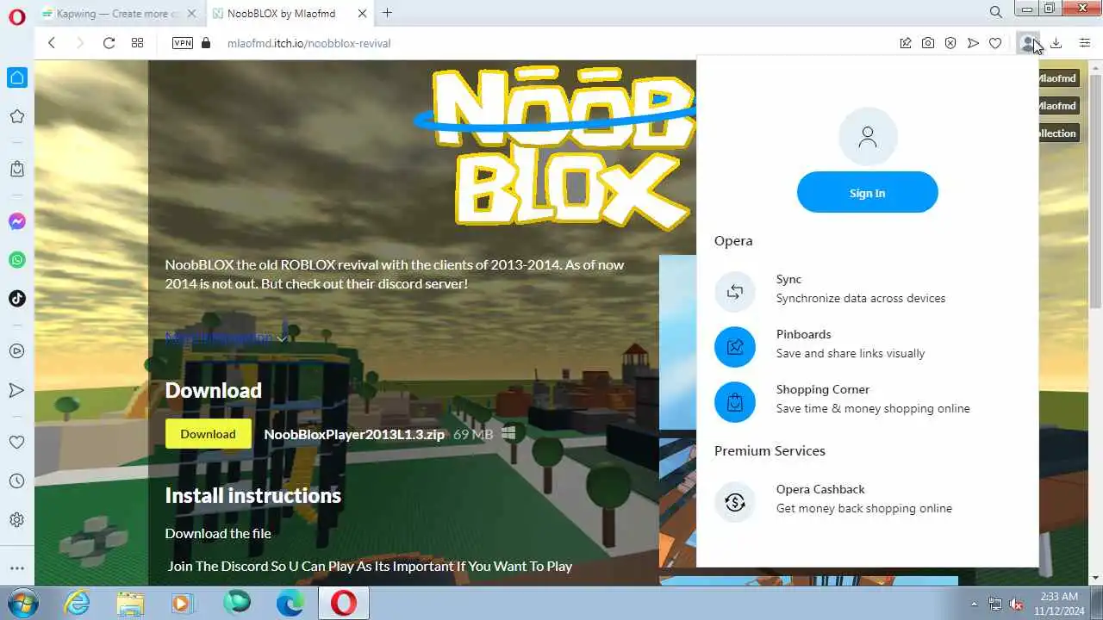This screenshot has width=1103, height=620.
Task: Open Easy Setup sliders icon
Action: [1085, 43]
